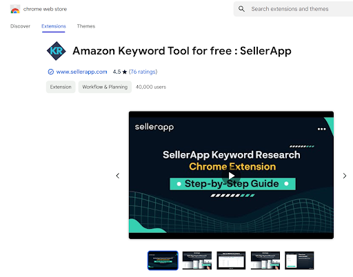Open the three-dot video options menu

321,129
